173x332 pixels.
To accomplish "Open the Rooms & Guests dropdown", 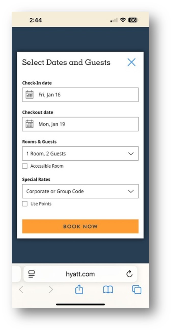I will point(80,154).
